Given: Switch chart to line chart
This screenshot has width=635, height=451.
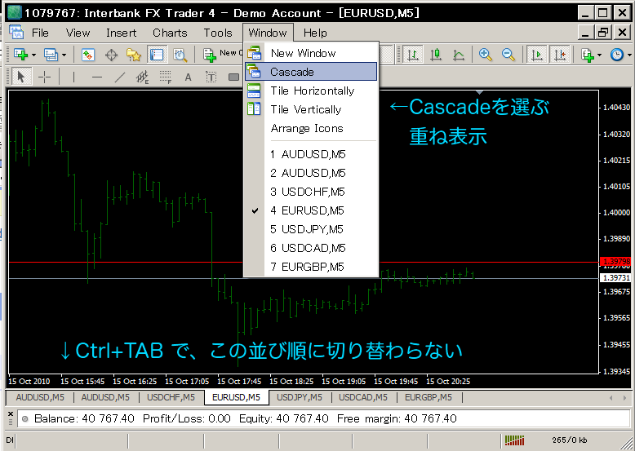Looking at the screenshot, I should point(458,55).
